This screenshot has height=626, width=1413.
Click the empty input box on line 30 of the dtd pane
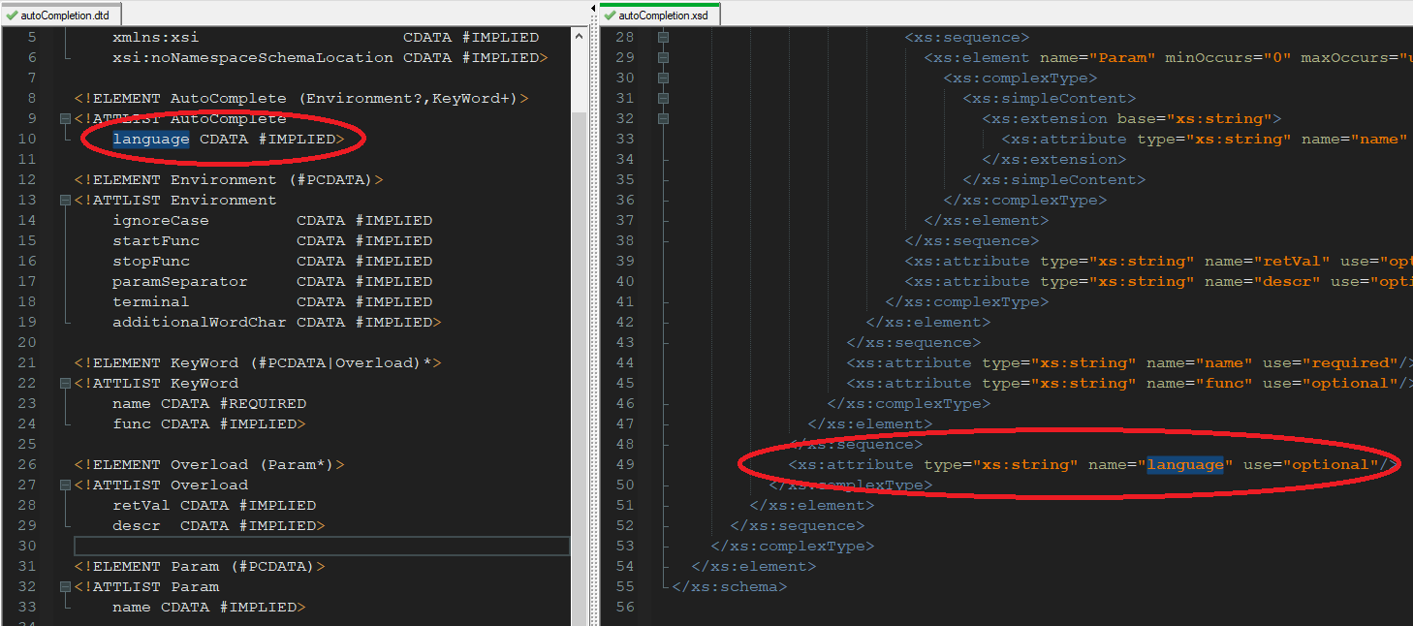(320, 546)
